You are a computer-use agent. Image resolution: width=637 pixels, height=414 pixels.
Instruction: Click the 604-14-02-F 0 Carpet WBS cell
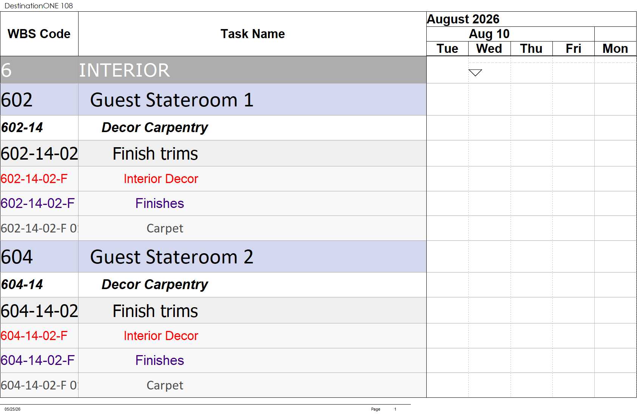tap(39, 385)
